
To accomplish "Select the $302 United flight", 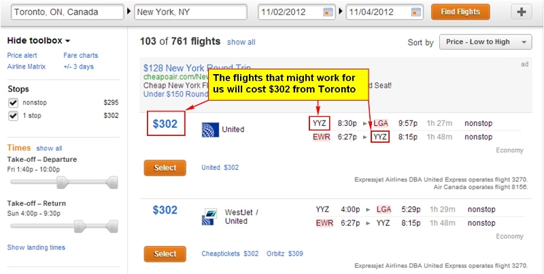I will (x=165, y=168).
